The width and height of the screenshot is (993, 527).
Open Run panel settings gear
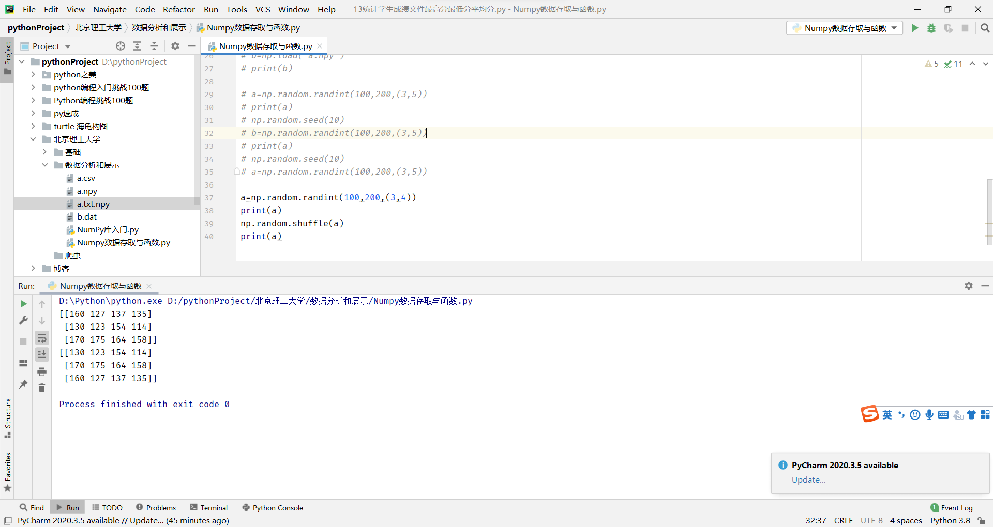click(x=969, y=286)
